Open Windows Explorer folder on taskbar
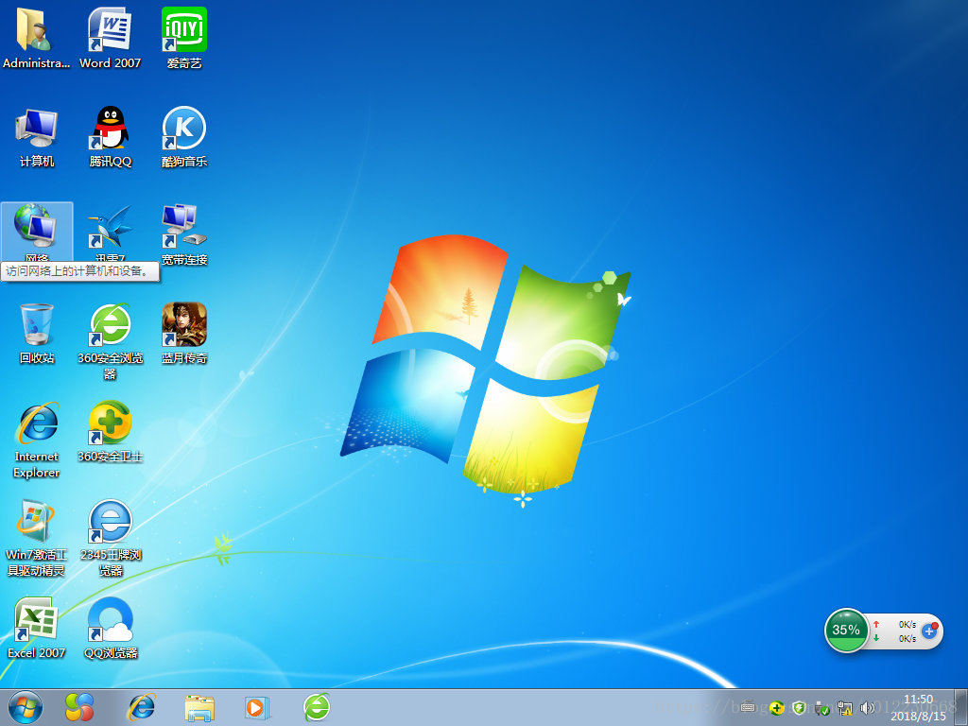The image size is (968, 726). (x=199, y=707)
